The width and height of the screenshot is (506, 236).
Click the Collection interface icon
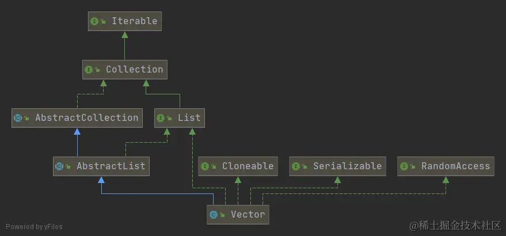(x=89, y=70)
